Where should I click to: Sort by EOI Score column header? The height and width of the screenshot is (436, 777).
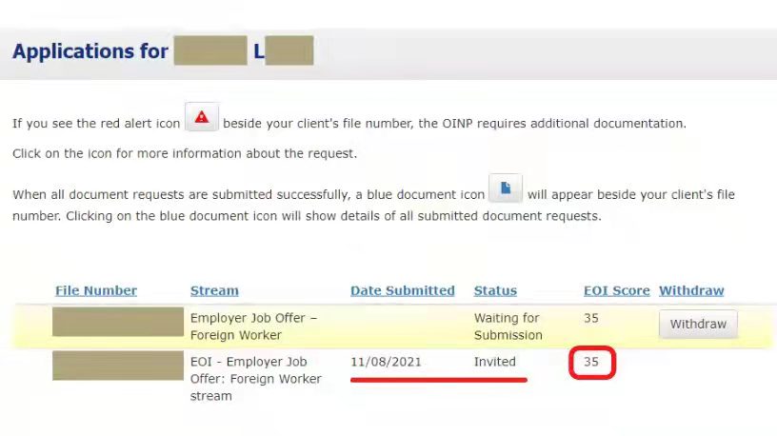point(616,290)
